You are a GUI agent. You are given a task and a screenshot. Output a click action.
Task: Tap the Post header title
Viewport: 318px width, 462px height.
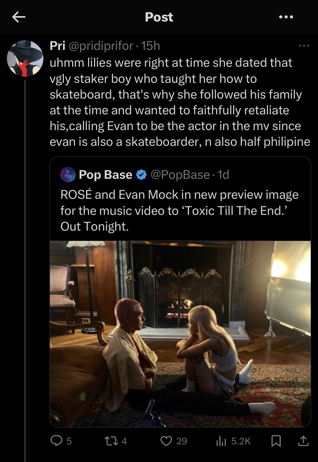click(x=159, y=17)
